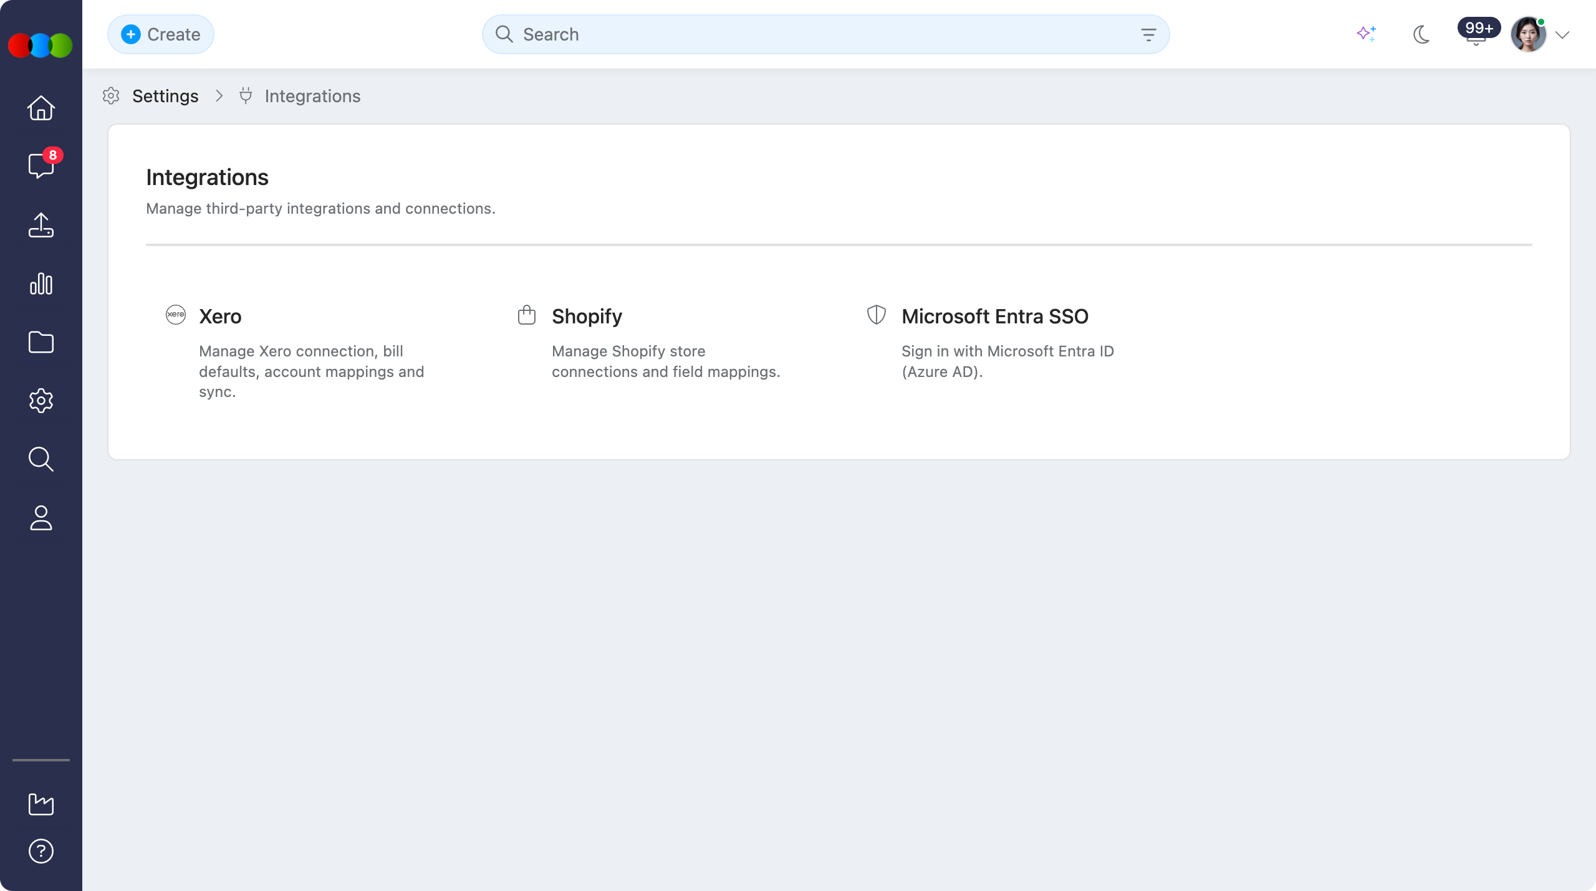Click the blue plus icon in Create

(x=131, y=34)
